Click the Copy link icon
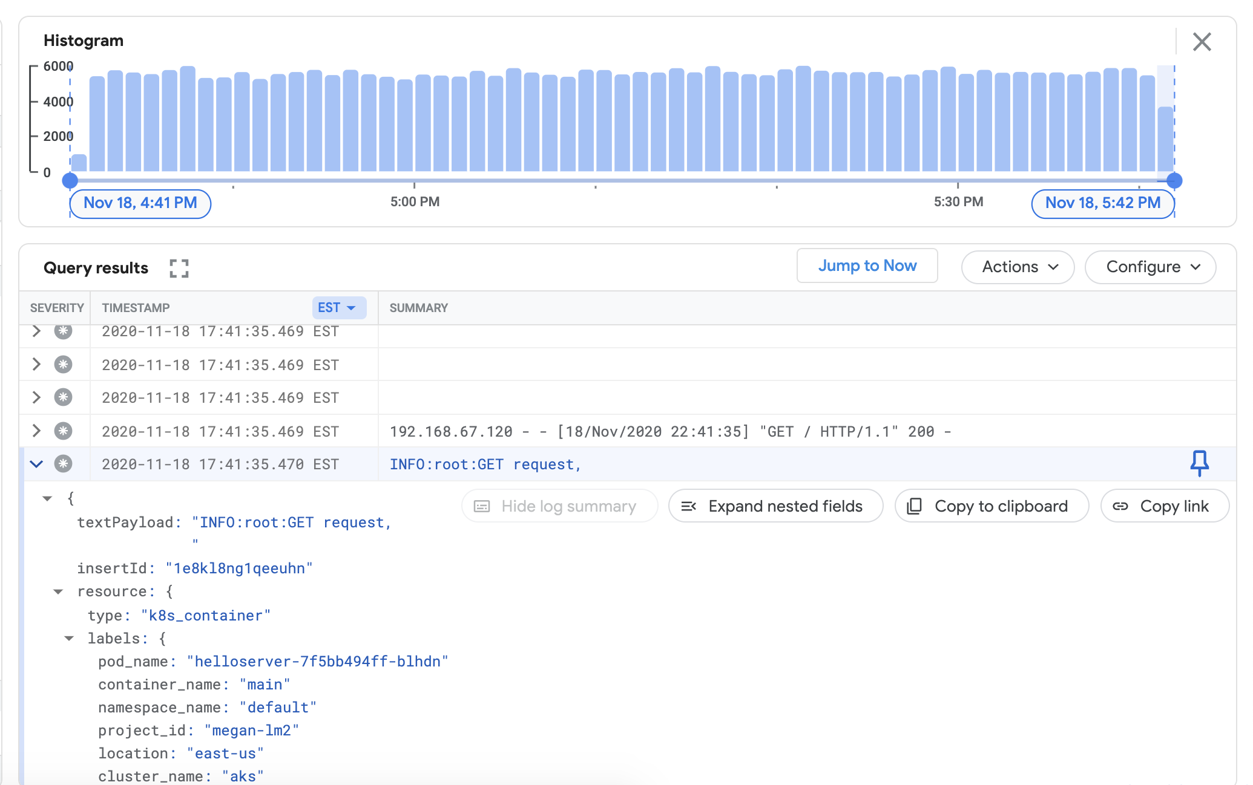The image size is (1253, 785). pyautogui.click(x=1122, y=506)
